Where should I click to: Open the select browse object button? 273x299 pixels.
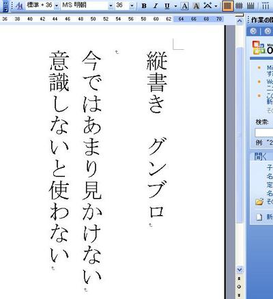[240, 287]
